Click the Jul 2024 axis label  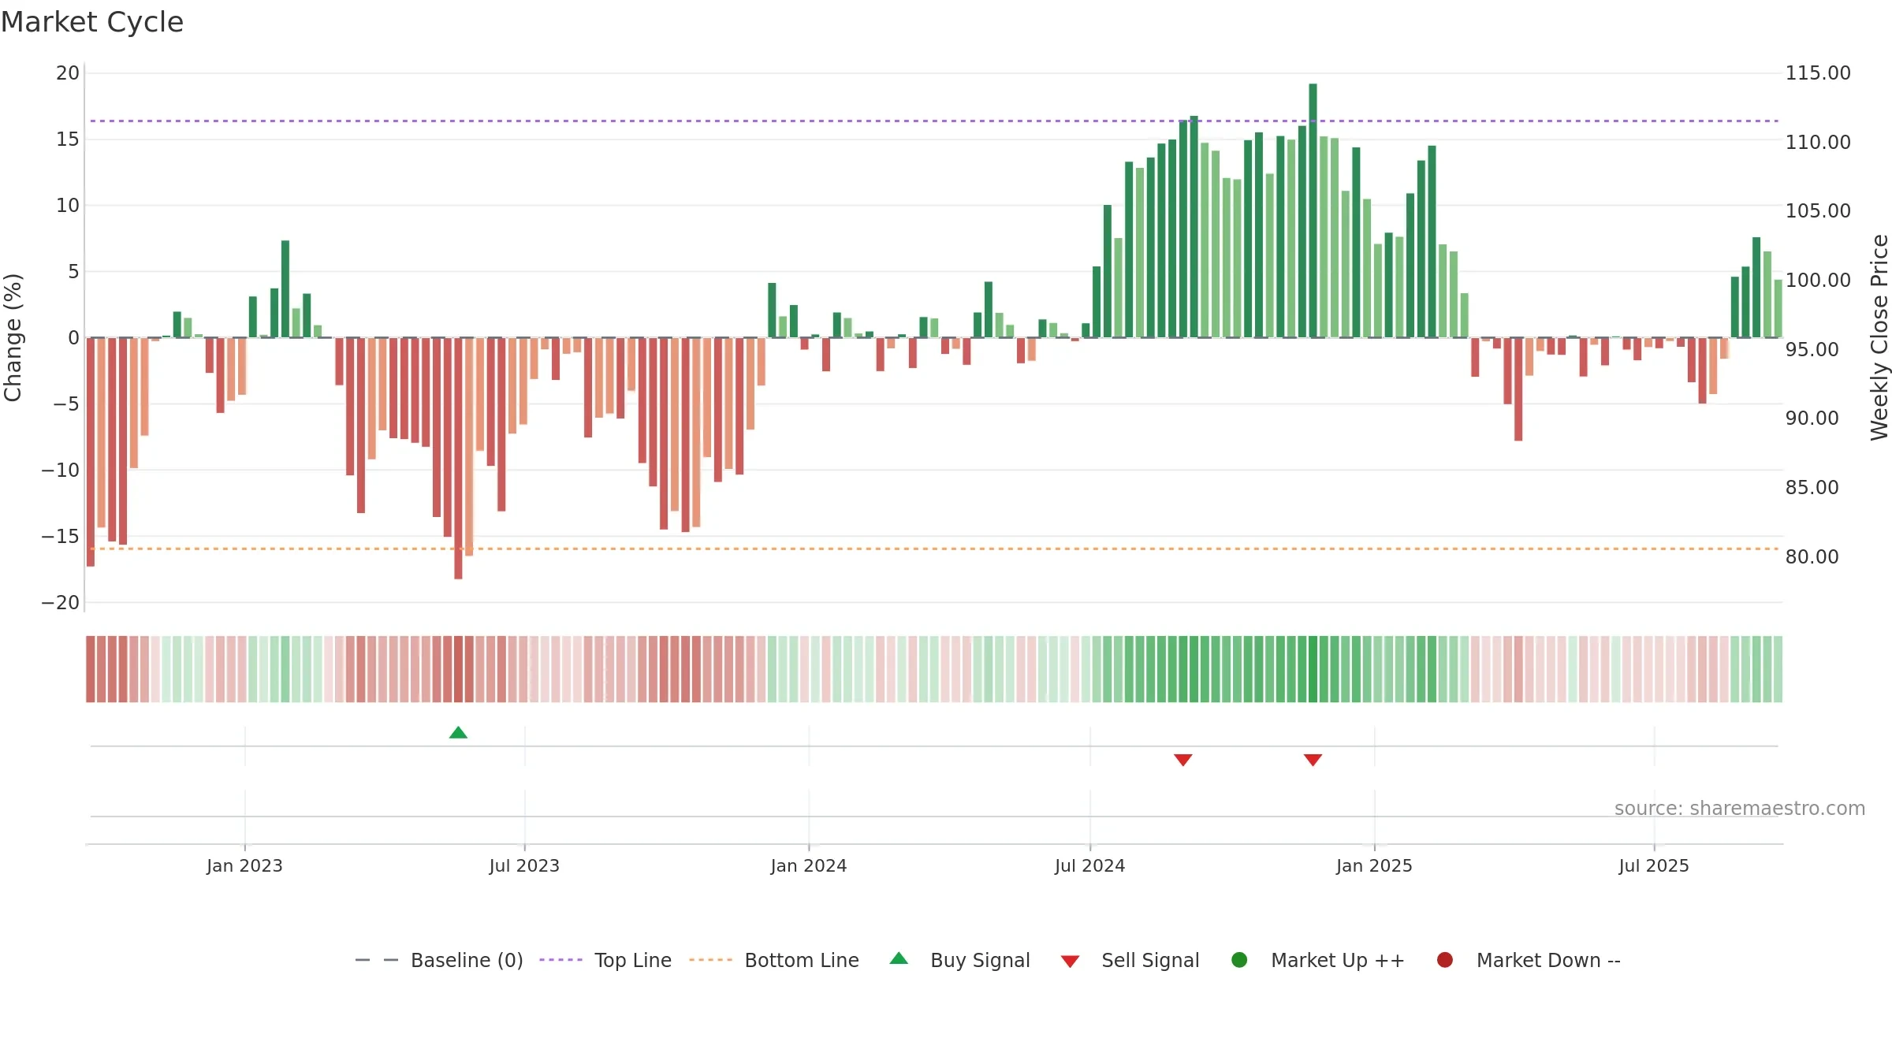(x=1090, y=865)
